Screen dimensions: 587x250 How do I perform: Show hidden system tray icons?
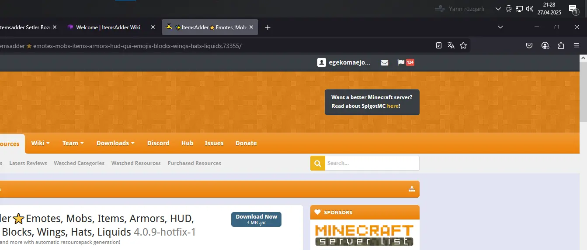[x=498, y=9]
